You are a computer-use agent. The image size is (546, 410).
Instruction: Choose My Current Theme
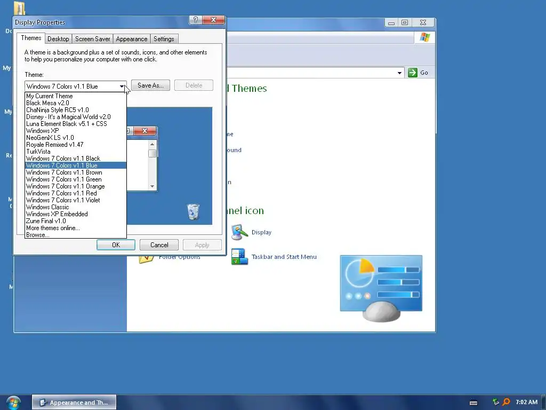click(76, 96)
